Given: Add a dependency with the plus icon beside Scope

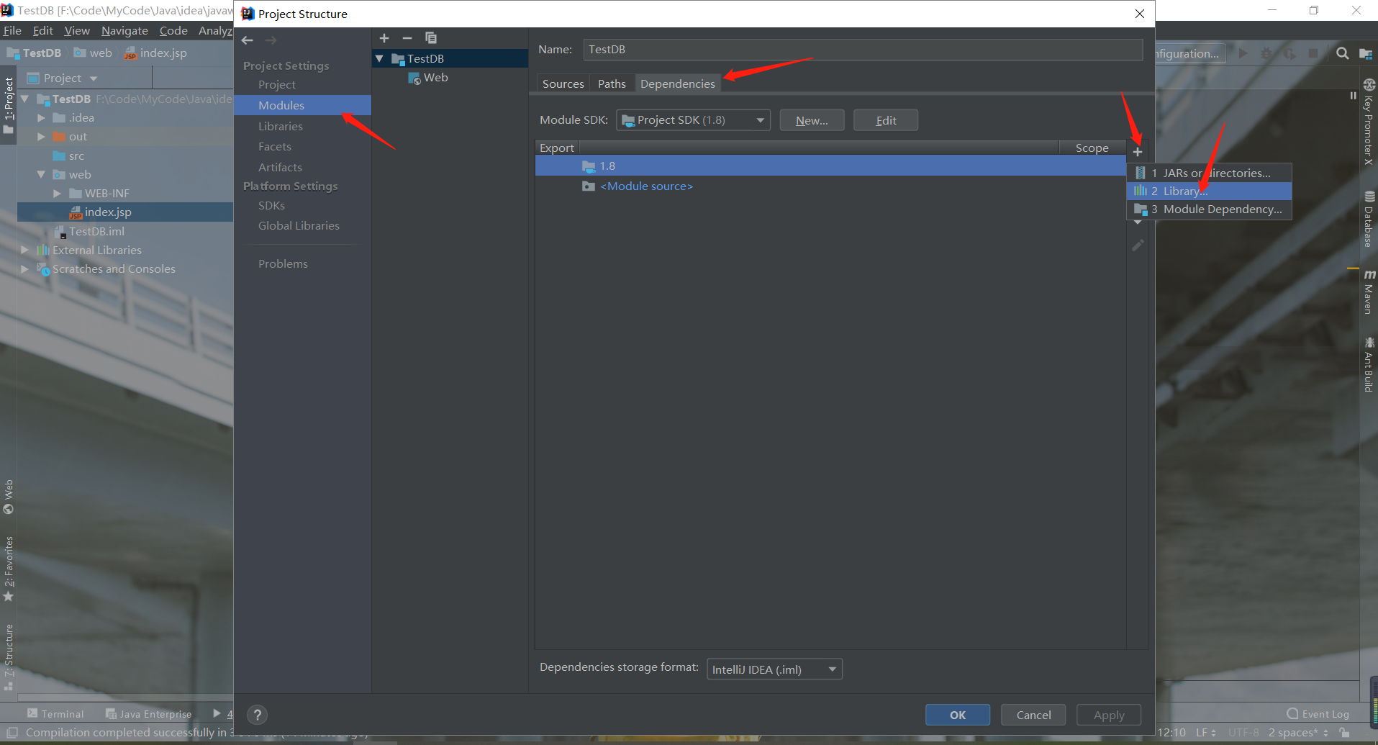Looking at the screenshot, I should tap(1138, 152).
